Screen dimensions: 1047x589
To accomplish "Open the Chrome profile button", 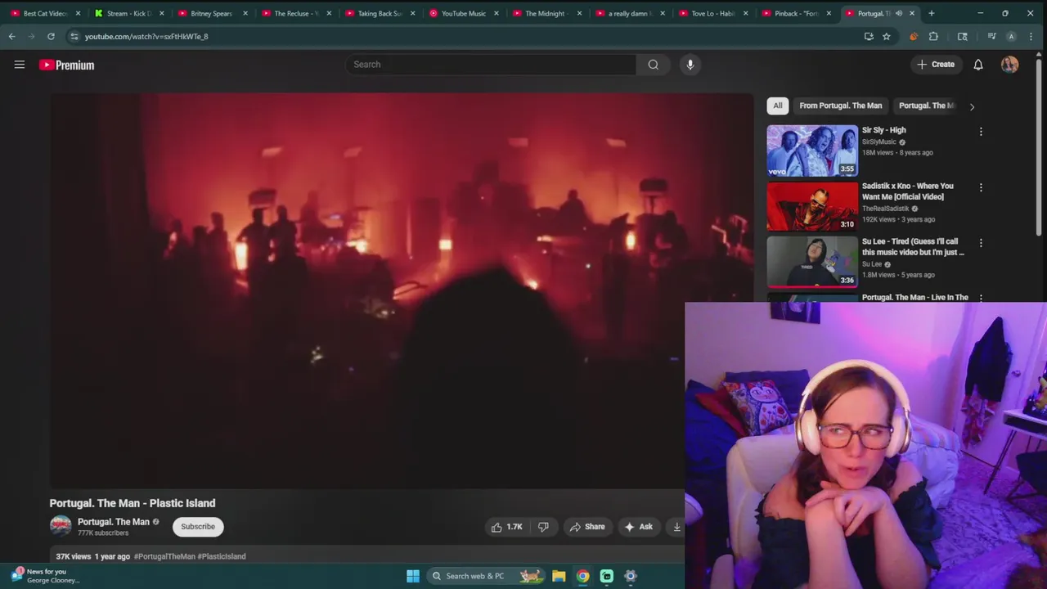I will [x=1011, y=36].
